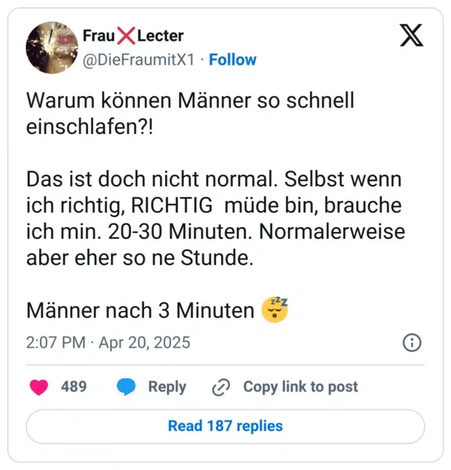Select Copy link to post text

pyautogui.click(x=300, y=387)
